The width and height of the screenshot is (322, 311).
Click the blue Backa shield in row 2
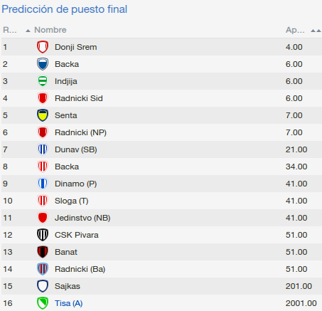[43, 64]
